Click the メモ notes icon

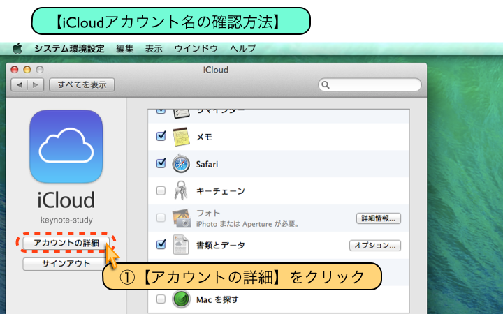181,137
